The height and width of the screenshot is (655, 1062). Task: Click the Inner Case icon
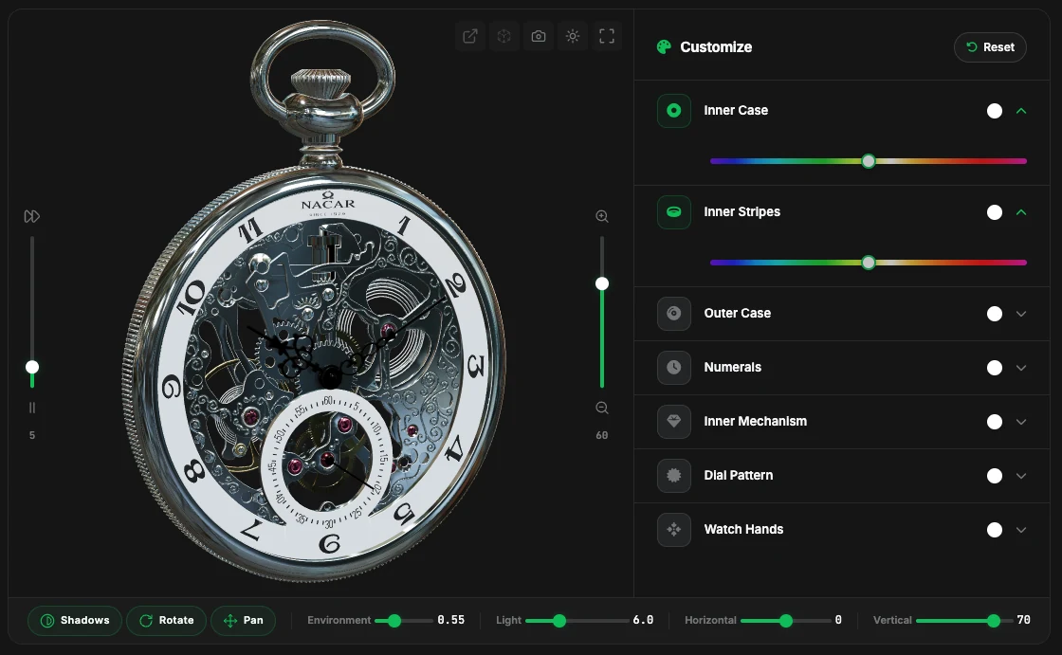(x=674, y=110)
